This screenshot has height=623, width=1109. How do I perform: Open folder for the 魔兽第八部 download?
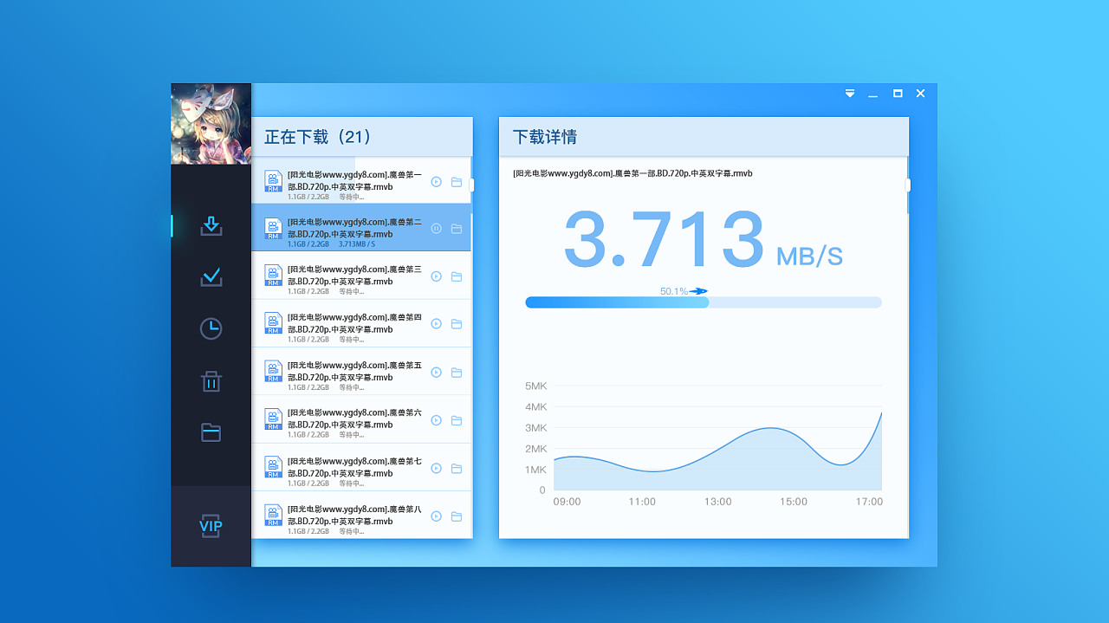tap(457, 515)
